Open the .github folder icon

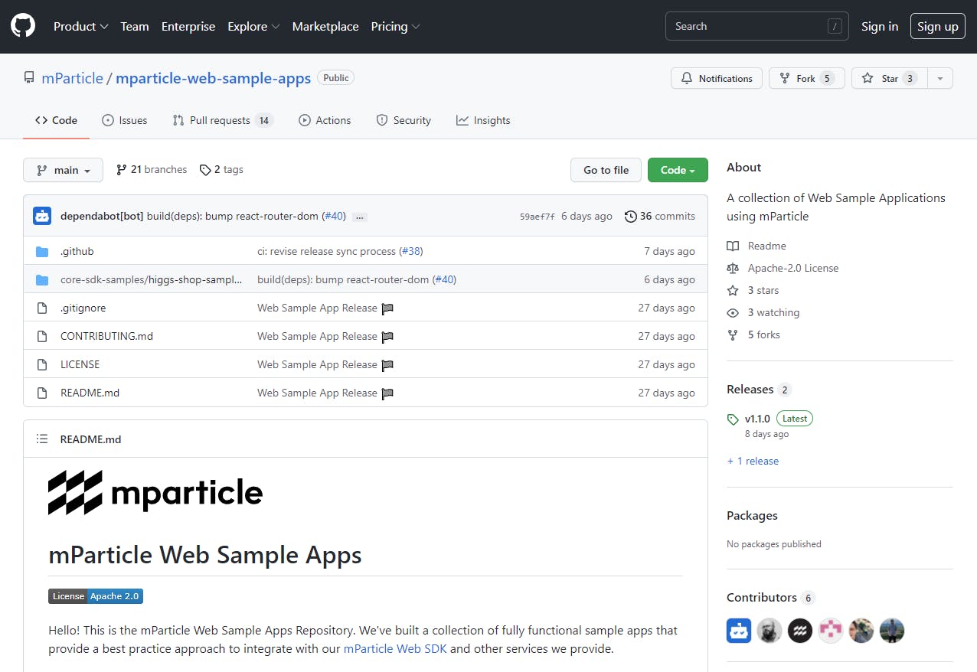click(x=42, y=251)
